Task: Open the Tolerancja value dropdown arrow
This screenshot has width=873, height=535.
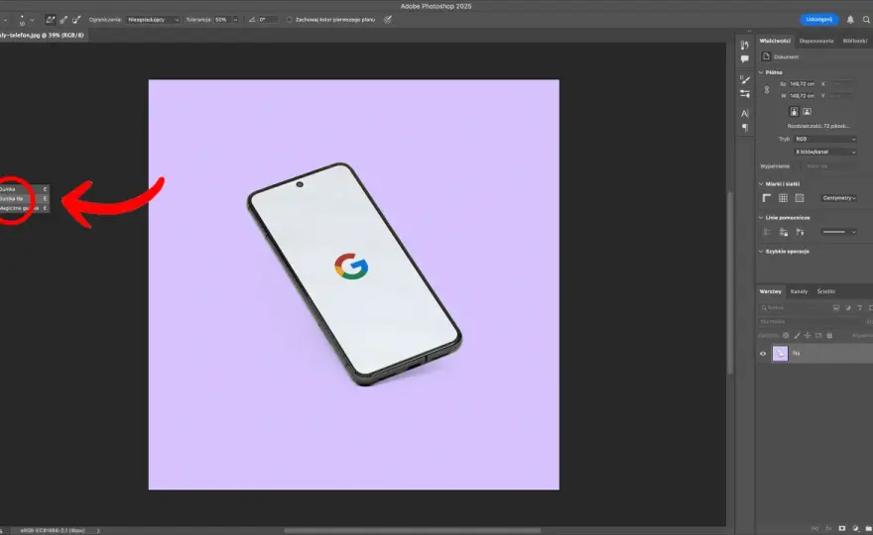Action: pyautogui.click(x=235, y=20)
